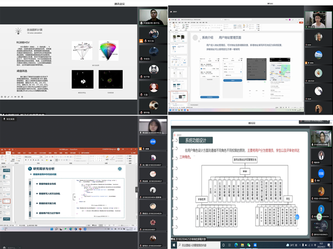Image resolution: width=333 pixels, height=249 pixels.
Task: Click orange host badge in oil-area meeting participant list
Action: pyautogui.click(x=141, y=41)
